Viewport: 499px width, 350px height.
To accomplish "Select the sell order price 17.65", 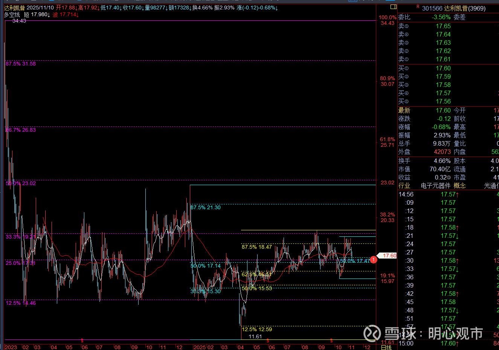I will pyautogui.click(x=443, y=26).
